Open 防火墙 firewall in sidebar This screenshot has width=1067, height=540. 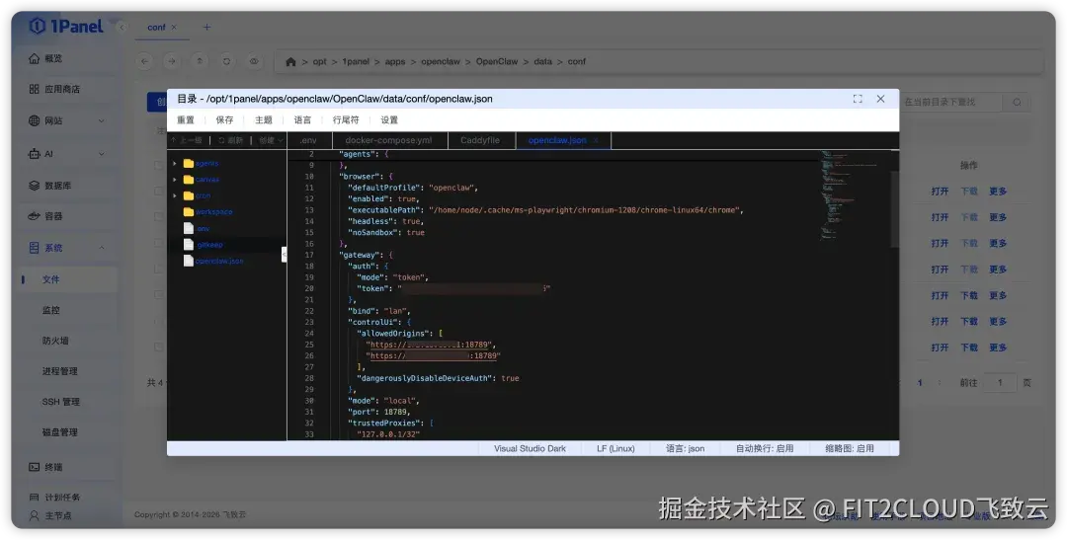[x=55, y=341]
